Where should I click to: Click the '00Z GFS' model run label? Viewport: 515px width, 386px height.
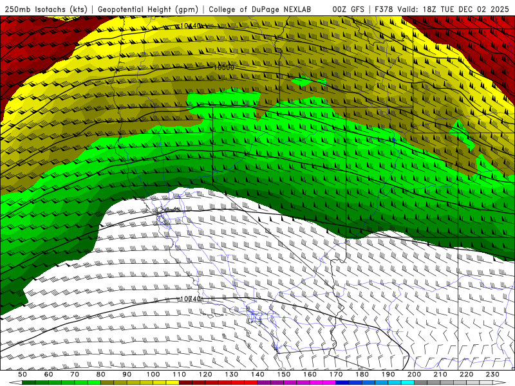[x=348, y=10]
